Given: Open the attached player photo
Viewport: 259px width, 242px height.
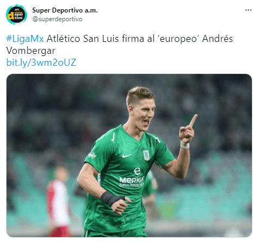Looking at the screenshot, I should [x=129, y=156].
